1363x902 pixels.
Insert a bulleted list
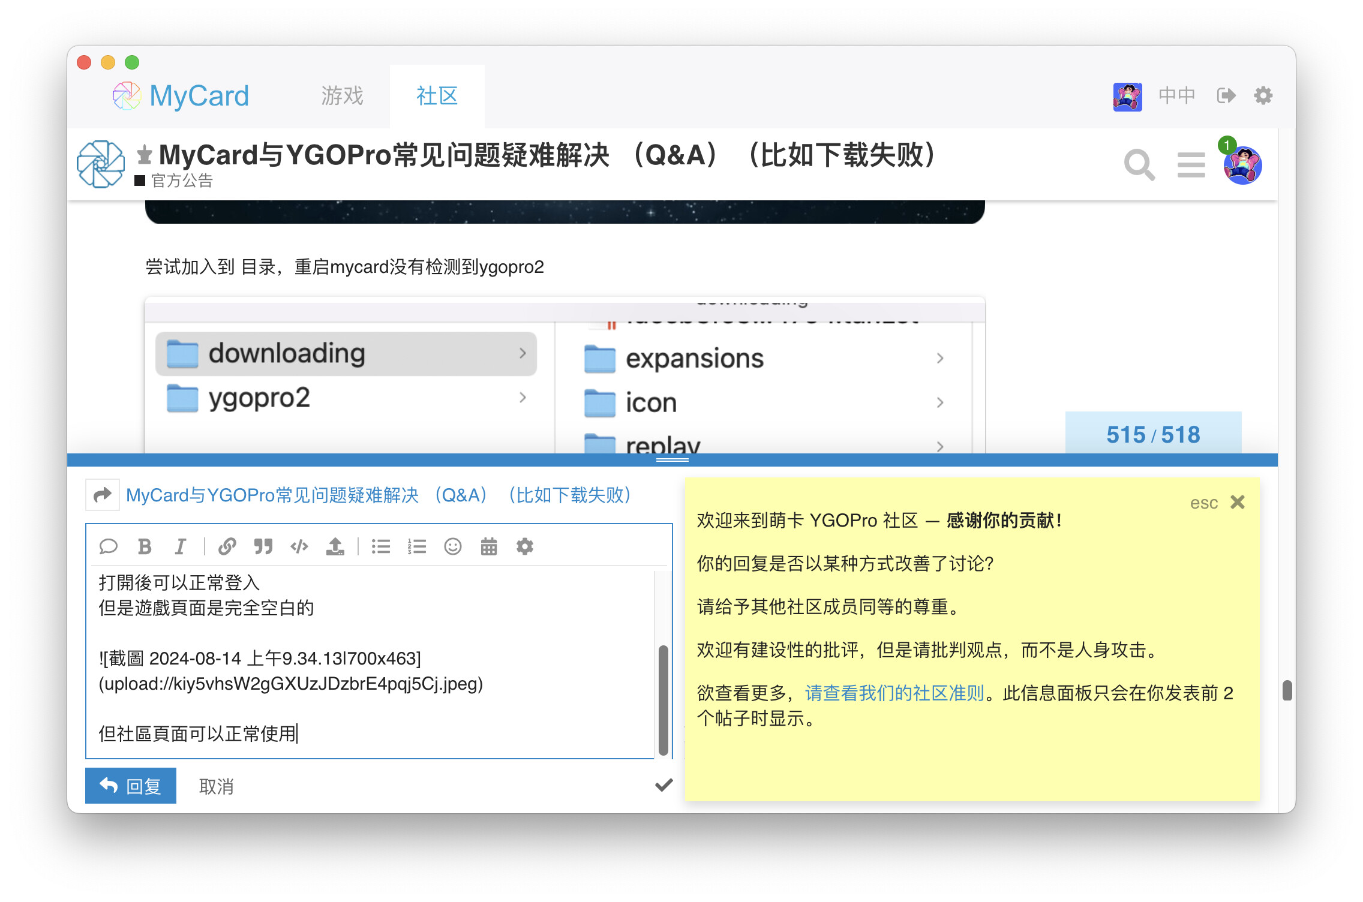pos(381,546)
